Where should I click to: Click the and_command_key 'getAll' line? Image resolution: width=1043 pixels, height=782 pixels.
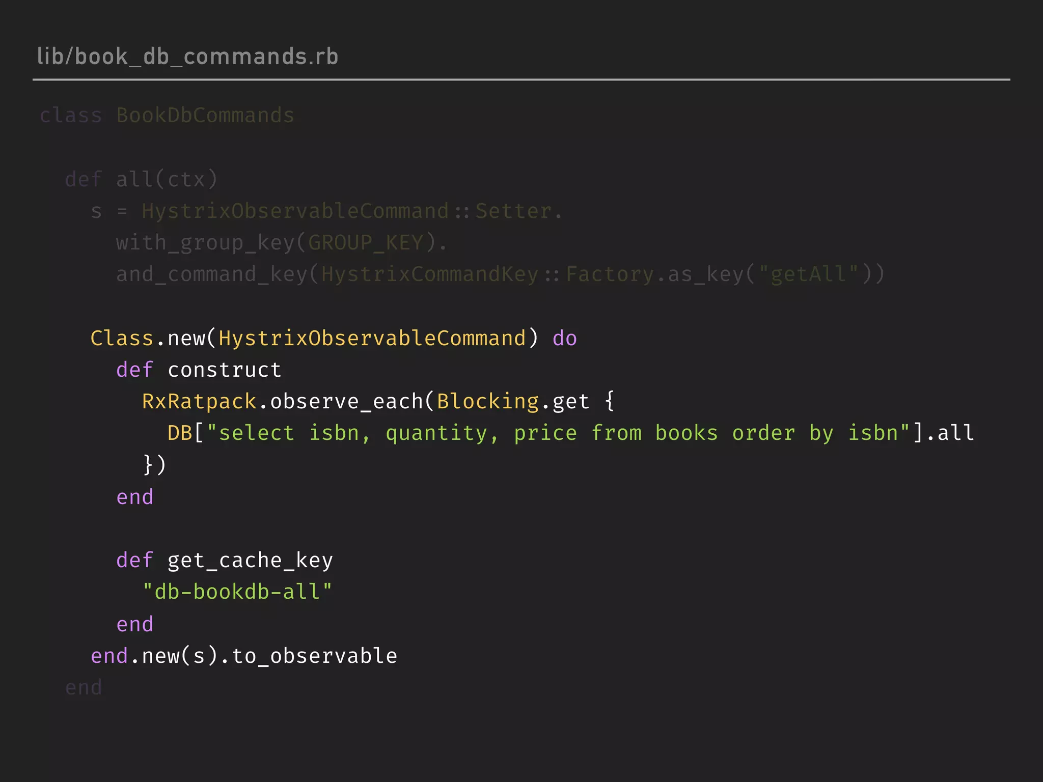[501, 274]
